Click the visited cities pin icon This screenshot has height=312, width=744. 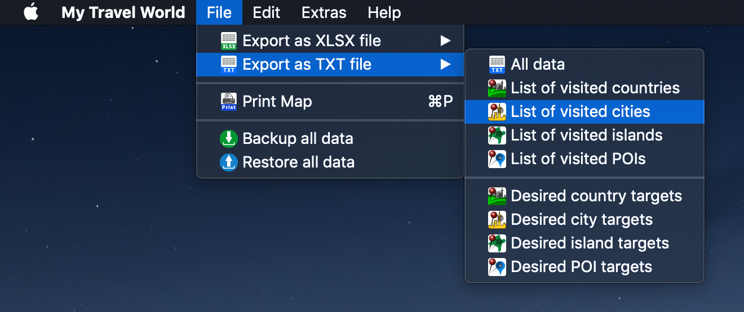pyautogui.click(x=497, y=112)
